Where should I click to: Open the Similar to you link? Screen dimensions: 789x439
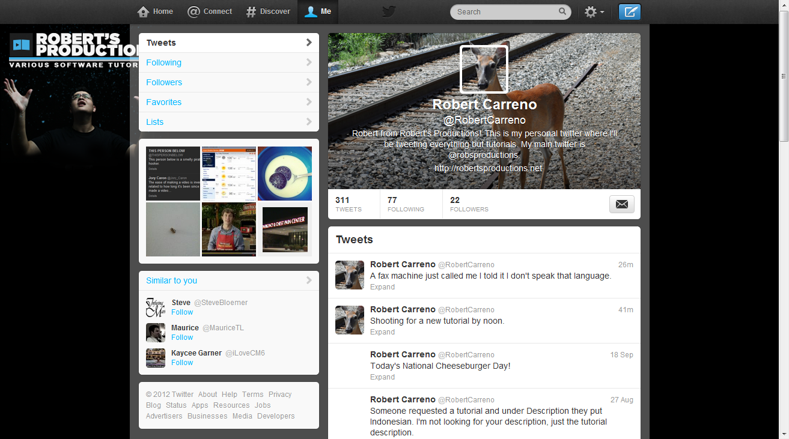[171, 280]
